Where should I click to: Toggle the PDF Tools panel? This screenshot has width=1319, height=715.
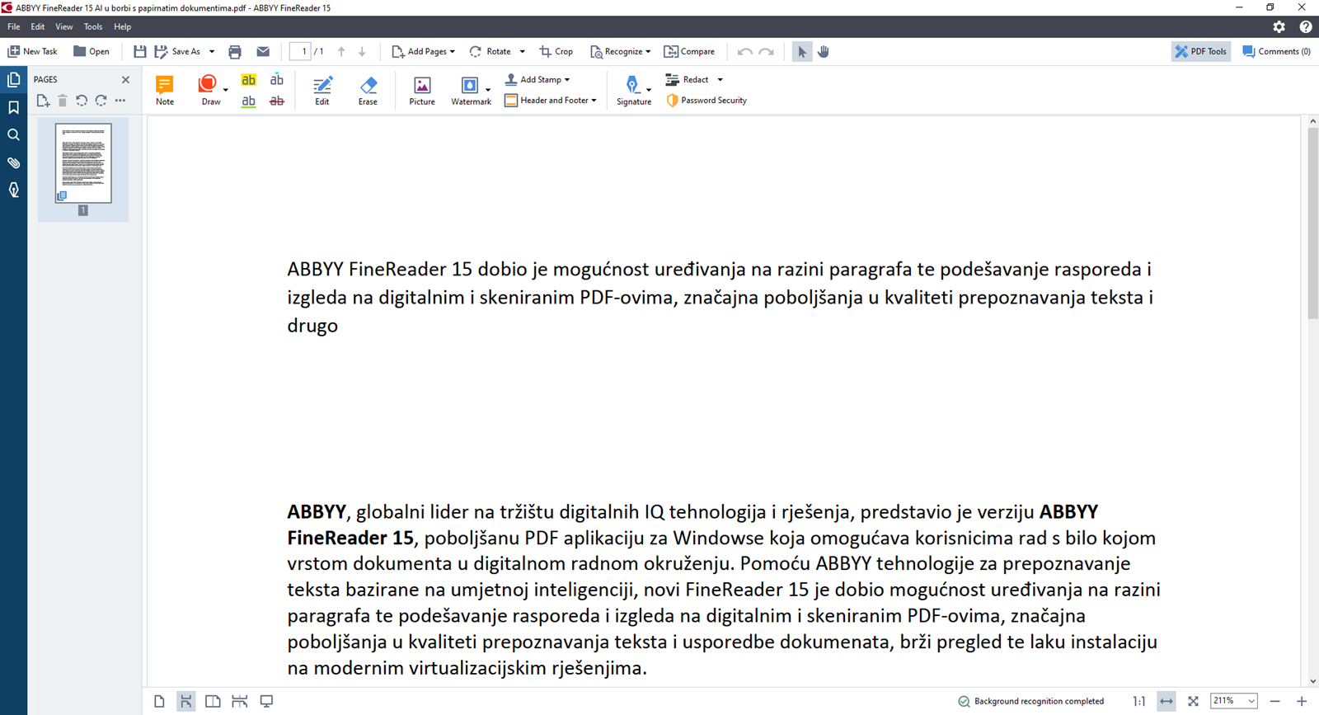(1201, 51)
